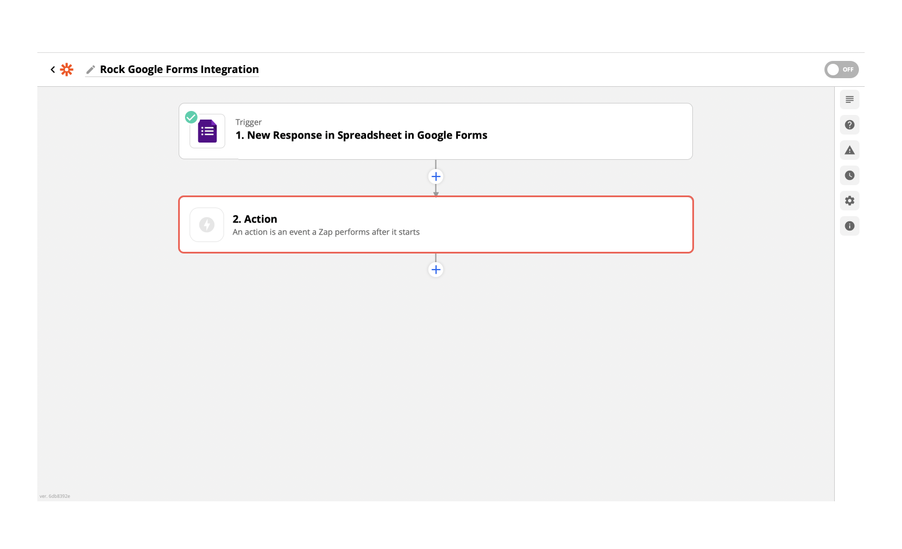Click the back chevron arrow
Viewport: 902px width, 549px height.
(53, 70)
